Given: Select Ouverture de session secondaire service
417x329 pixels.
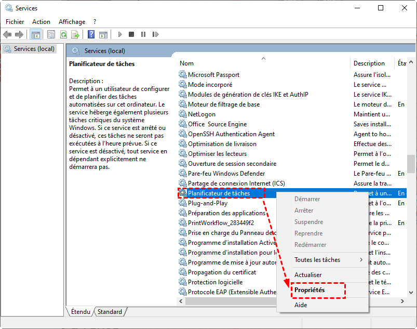Looking at the screenshot, I should (232, 163).
